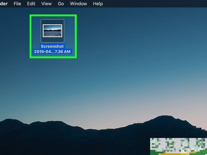Open the partially visible Finder application menu
207x155 pixels.
coord(3,4)
